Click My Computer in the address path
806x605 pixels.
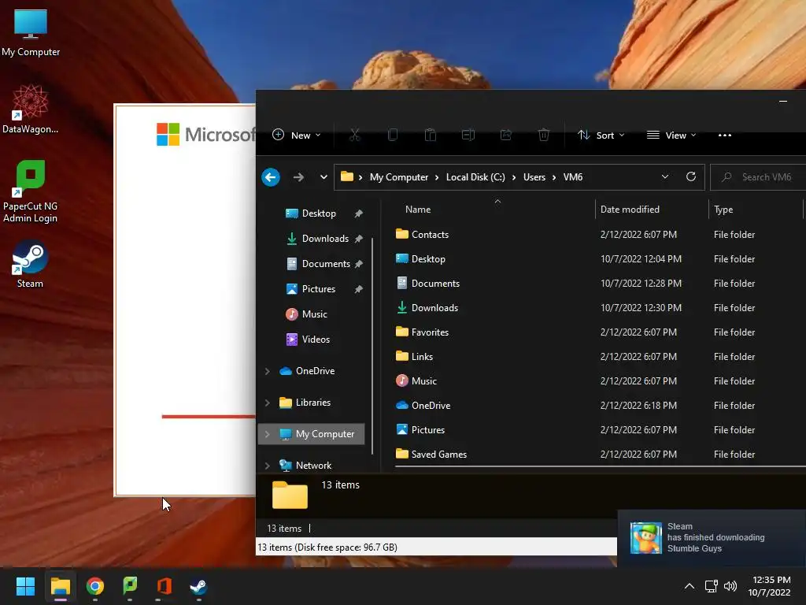point(399,177)
